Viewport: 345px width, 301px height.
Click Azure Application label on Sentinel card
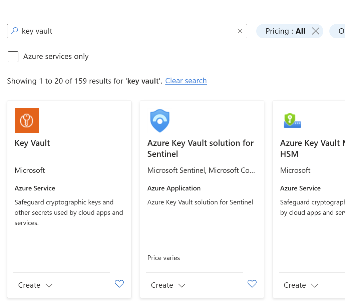pyautogui.click(x=174, y=188)
